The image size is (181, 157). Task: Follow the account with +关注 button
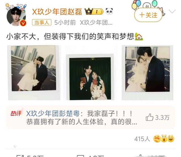click(x=148, y=15)
